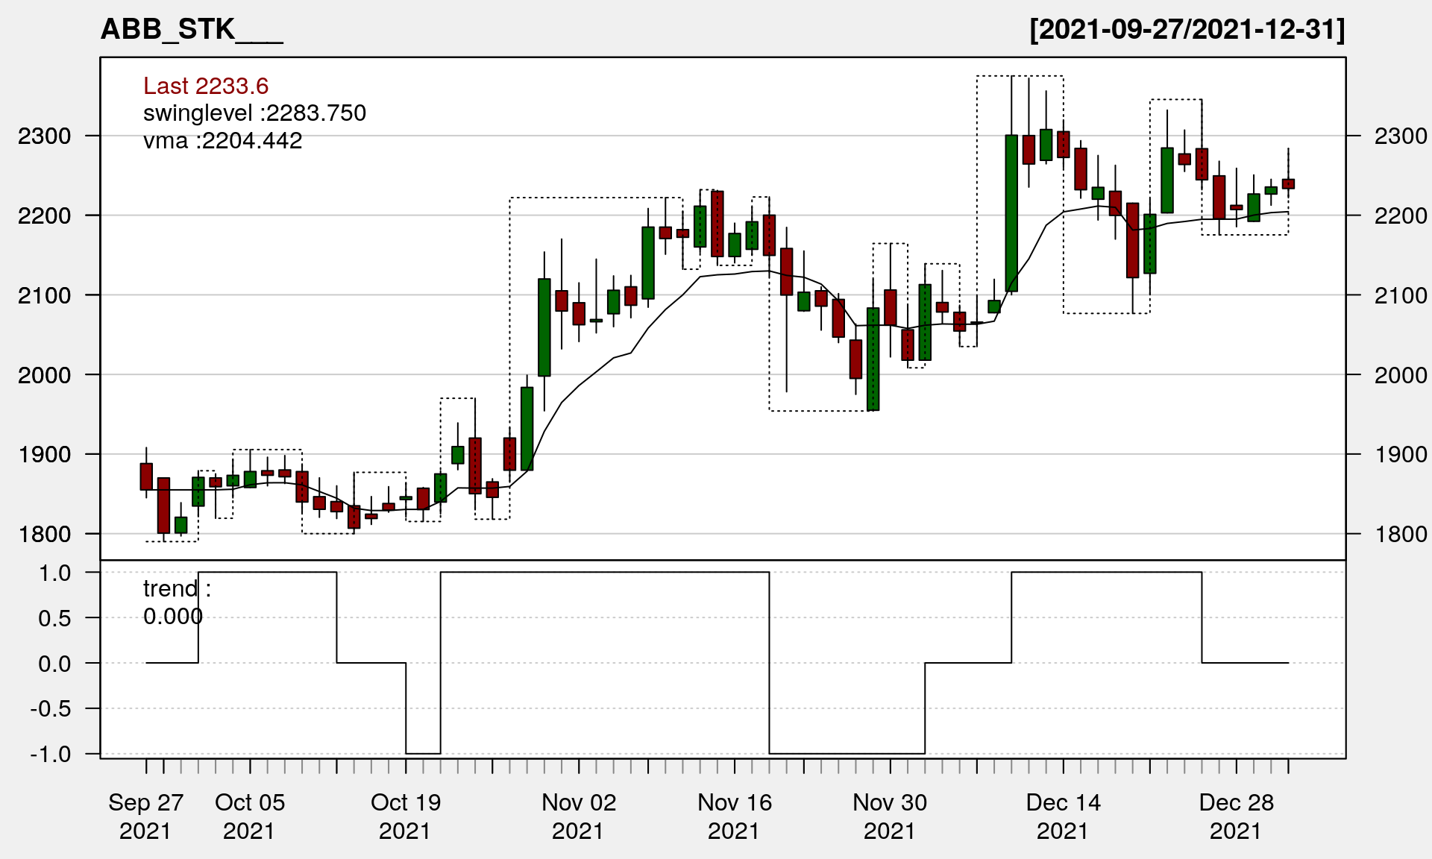This screenshot has width=1432, height=859.
Task: Click the date range label in header
Action: [x=1187, y=30]
